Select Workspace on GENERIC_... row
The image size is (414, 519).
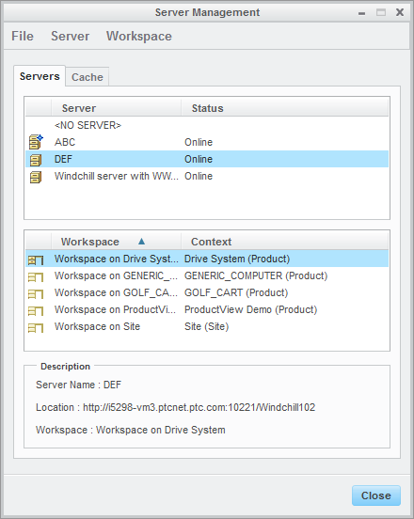pos(207,275)
